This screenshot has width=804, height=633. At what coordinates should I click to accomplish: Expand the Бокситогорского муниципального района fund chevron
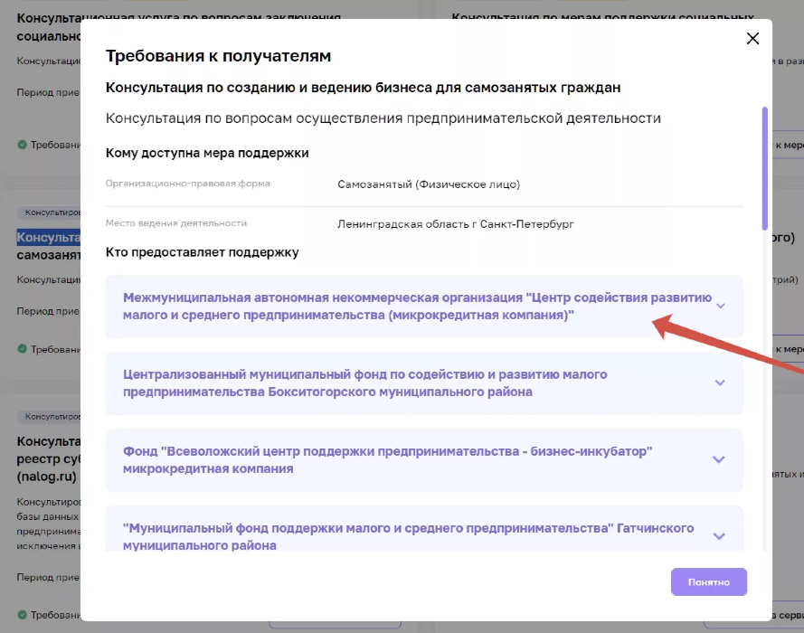click(x=720, y=383)
